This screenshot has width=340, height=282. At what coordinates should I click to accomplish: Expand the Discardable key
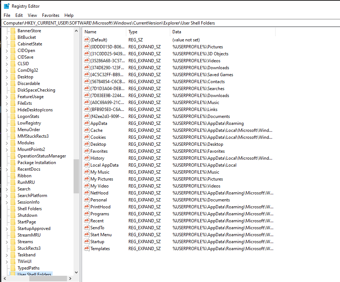[7, 84]
